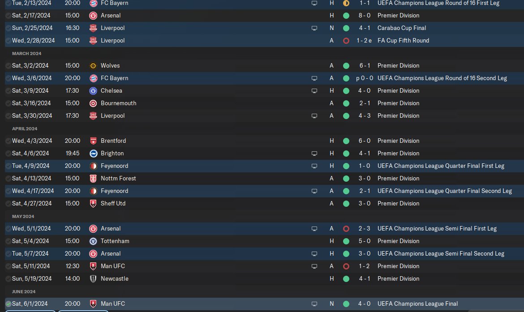This screenshot has height=312, width=524.
Task: Open the 8 - 0 result against Arsenal
Action: point(364,16)
